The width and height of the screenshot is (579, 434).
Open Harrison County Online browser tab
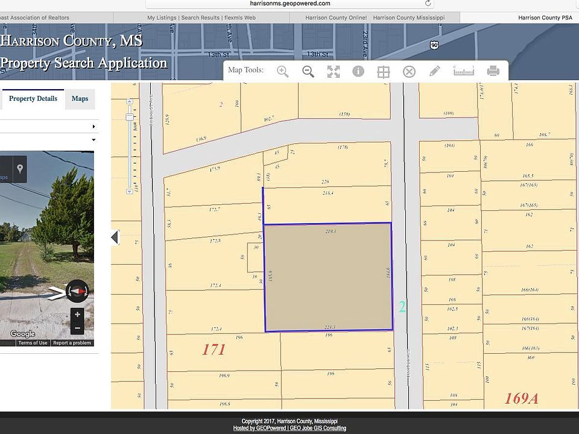pyautogui.click(x=375, y=17)
